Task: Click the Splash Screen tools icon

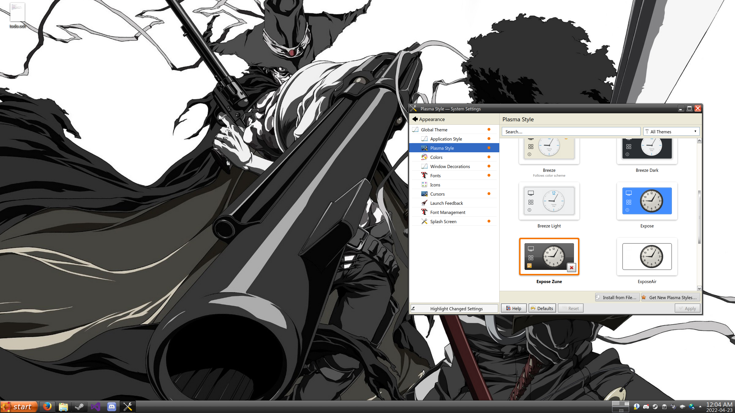Action: pyautogui.click(x=424, y=221)
